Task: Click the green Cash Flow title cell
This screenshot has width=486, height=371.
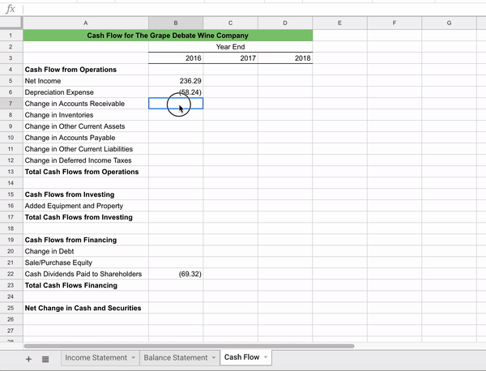Action: 168,36
